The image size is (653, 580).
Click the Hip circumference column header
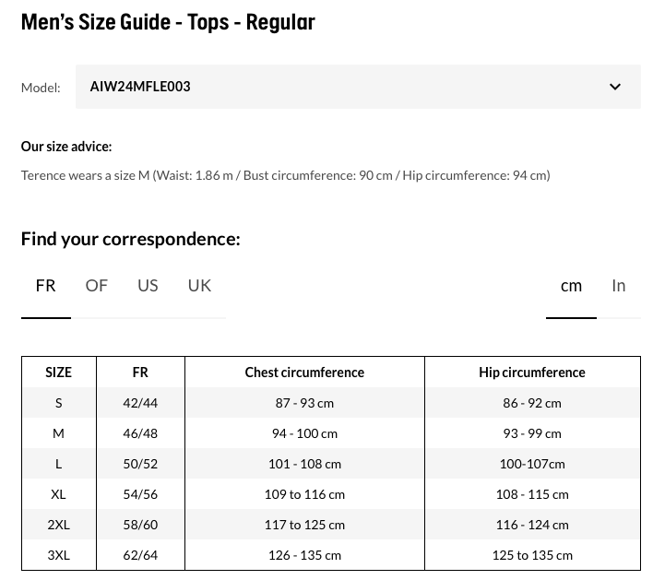(532, 373)
